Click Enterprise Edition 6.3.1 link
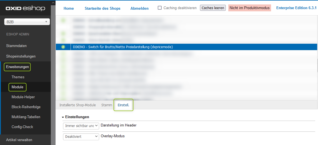This screenshot has width=318, height=145. pos(296,8)
